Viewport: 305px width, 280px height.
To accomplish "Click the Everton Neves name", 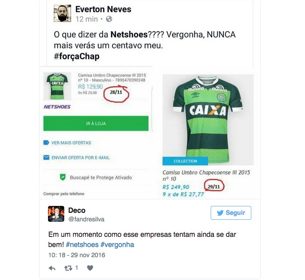I will [x=103, y=9].
